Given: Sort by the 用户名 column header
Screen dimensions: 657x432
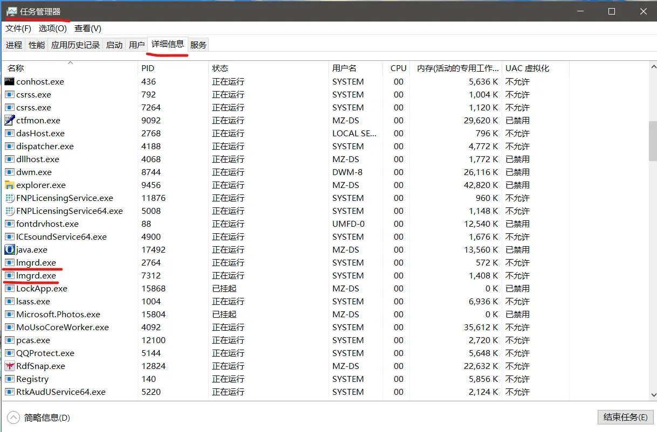Looking at the screenshot, I should (356, 68).
